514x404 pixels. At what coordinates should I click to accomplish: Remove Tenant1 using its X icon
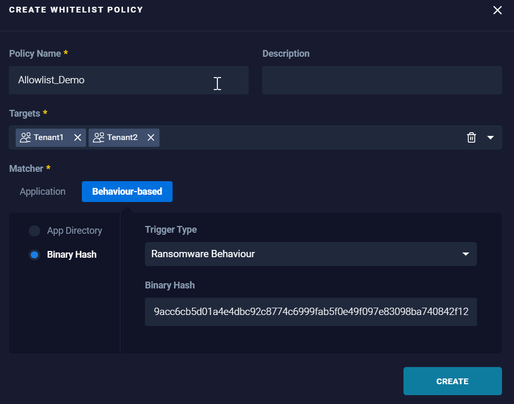tap(78, 137)
